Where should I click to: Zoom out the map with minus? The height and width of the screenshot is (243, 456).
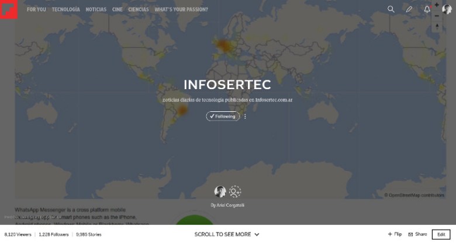(437, 16)
